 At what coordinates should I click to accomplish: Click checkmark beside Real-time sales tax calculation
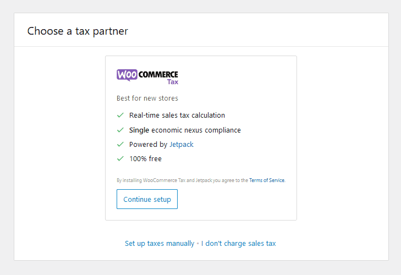pos(120,116)
